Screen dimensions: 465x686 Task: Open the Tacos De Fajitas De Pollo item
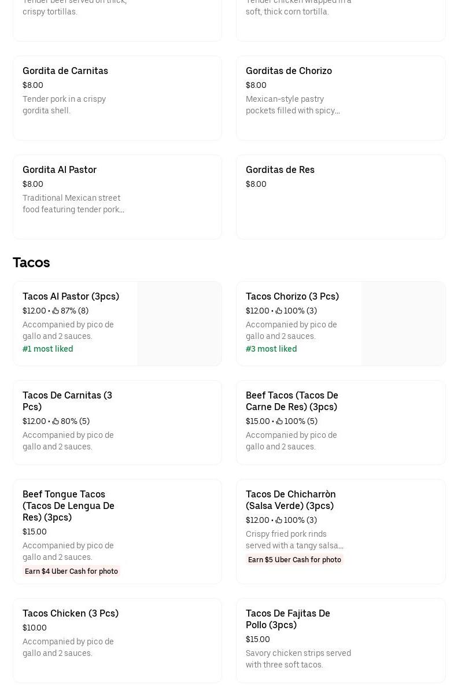[341, 640]
